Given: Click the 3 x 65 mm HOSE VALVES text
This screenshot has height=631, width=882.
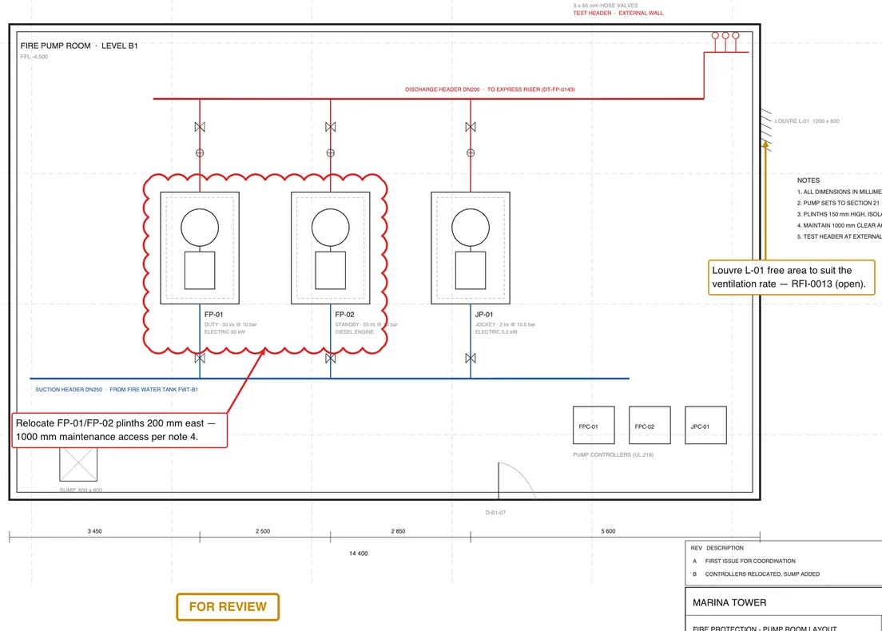Looking at the screenshot, I should click(x=606, y=6).
